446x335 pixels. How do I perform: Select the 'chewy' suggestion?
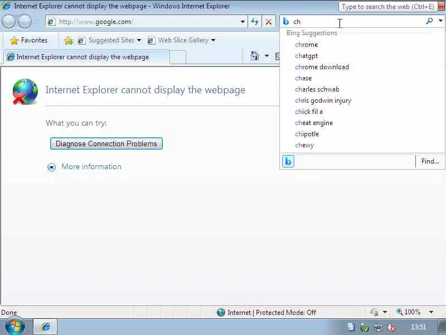click(x=362, y=145)
